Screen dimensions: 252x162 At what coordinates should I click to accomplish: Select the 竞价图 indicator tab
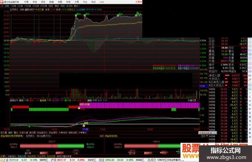[33, 133]
